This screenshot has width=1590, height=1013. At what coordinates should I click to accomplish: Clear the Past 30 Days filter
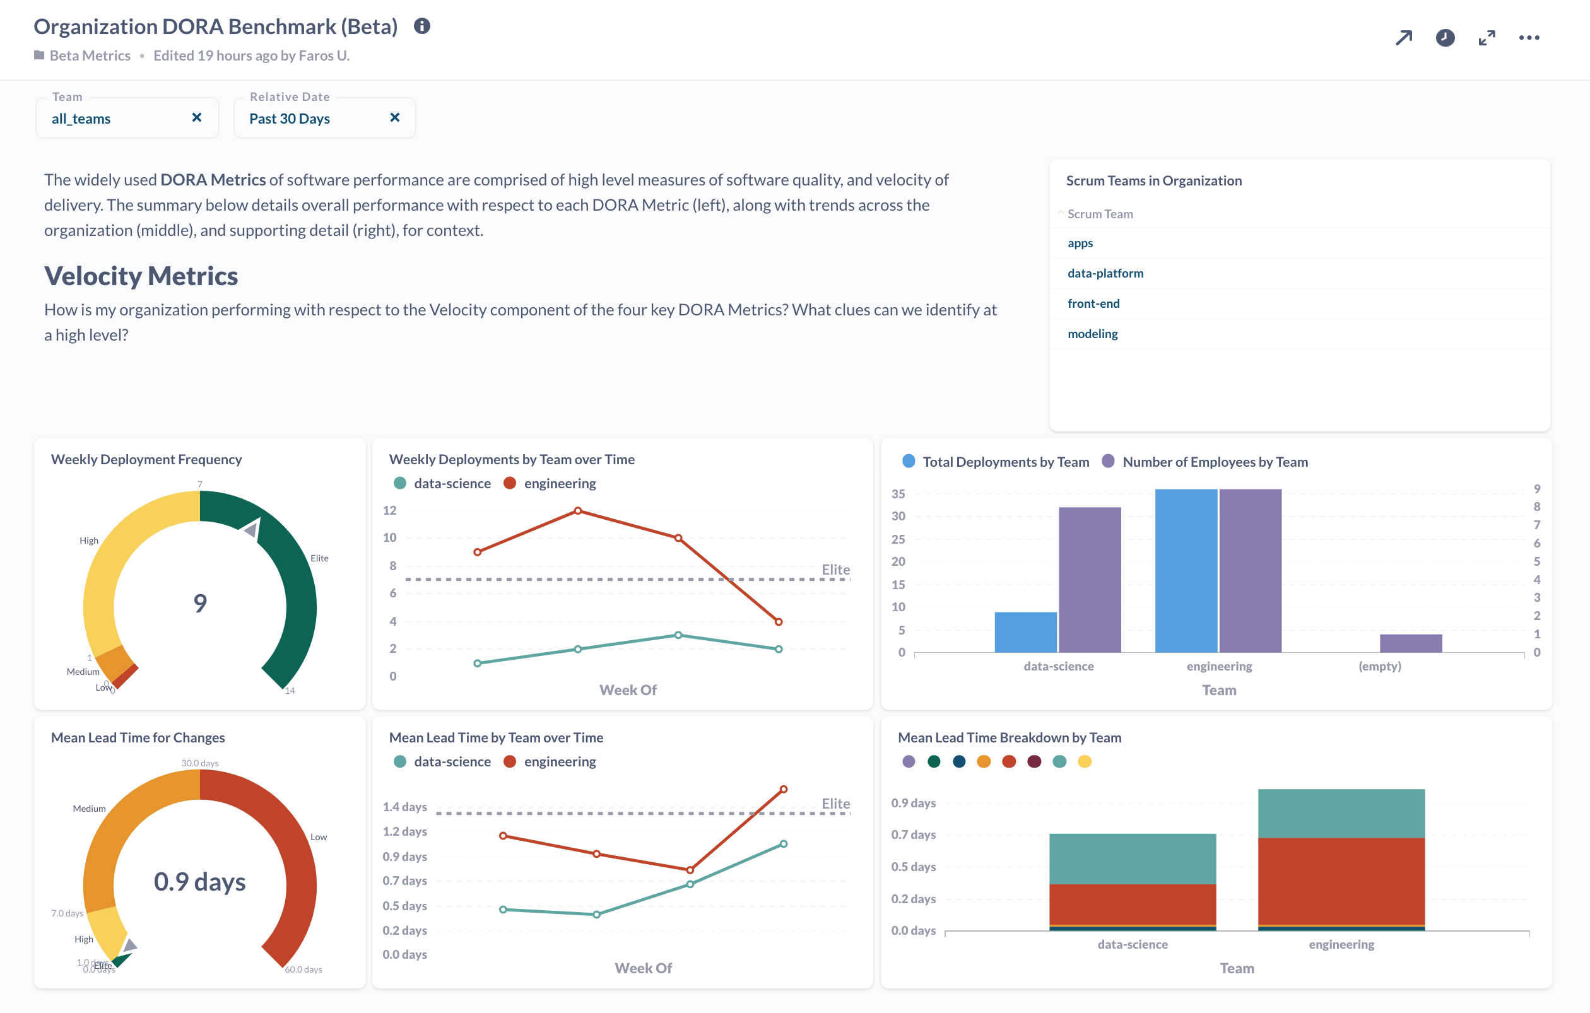[x=395, y=117]
